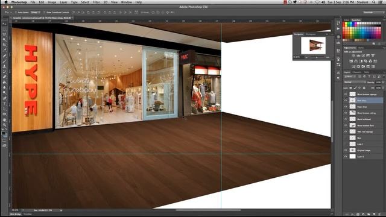Select the Pen tool
386x217 pixels.
pyautogui.click(x=4, y=98)
